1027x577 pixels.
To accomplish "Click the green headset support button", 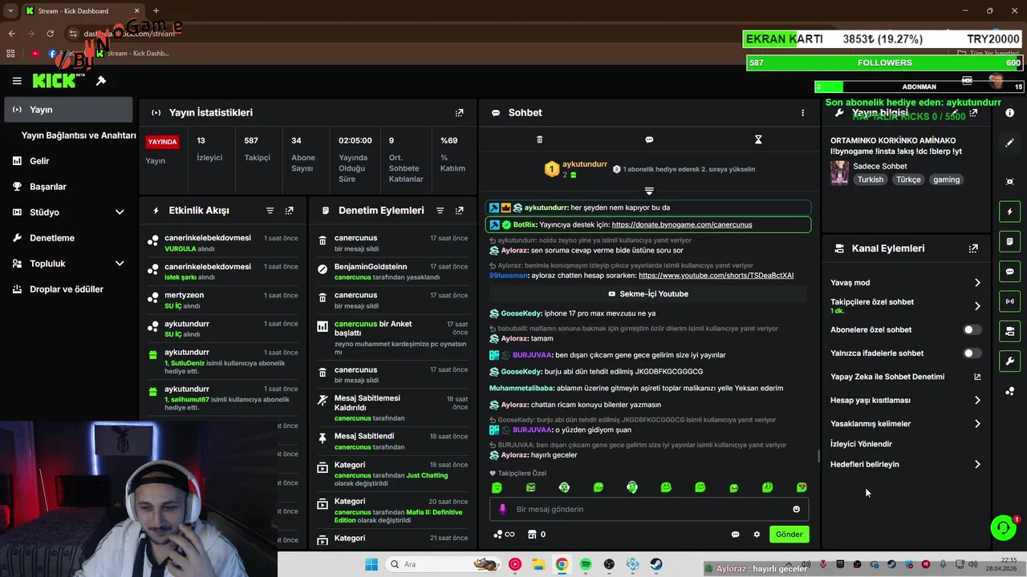I will 1003,527.
